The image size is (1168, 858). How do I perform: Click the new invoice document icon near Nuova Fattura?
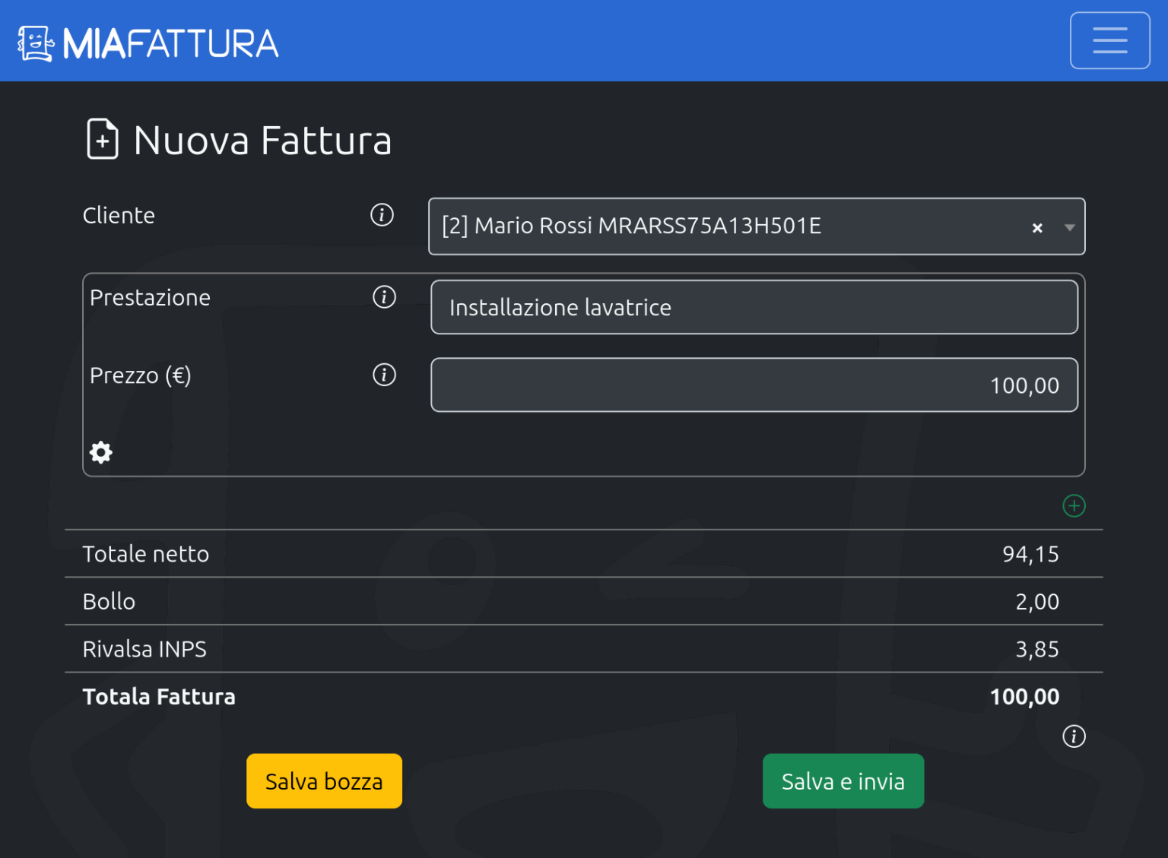pyautogui.click(x=101, y=140)
